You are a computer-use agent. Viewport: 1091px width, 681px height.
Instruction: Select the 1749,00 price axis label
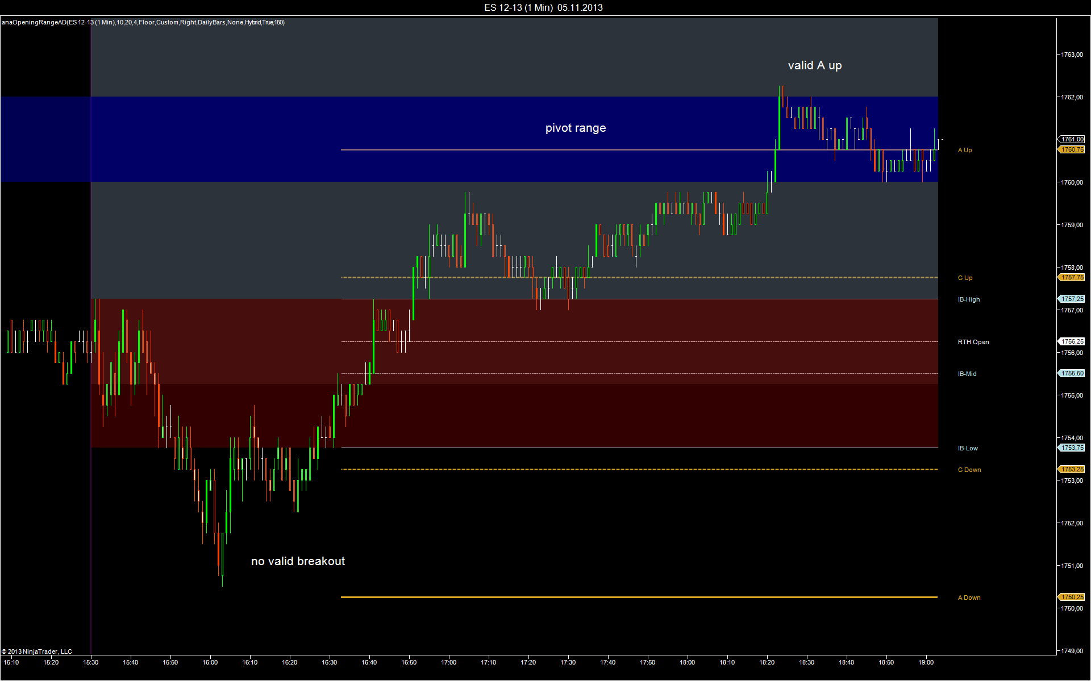pyautogui.click(x=1072, y=651)
